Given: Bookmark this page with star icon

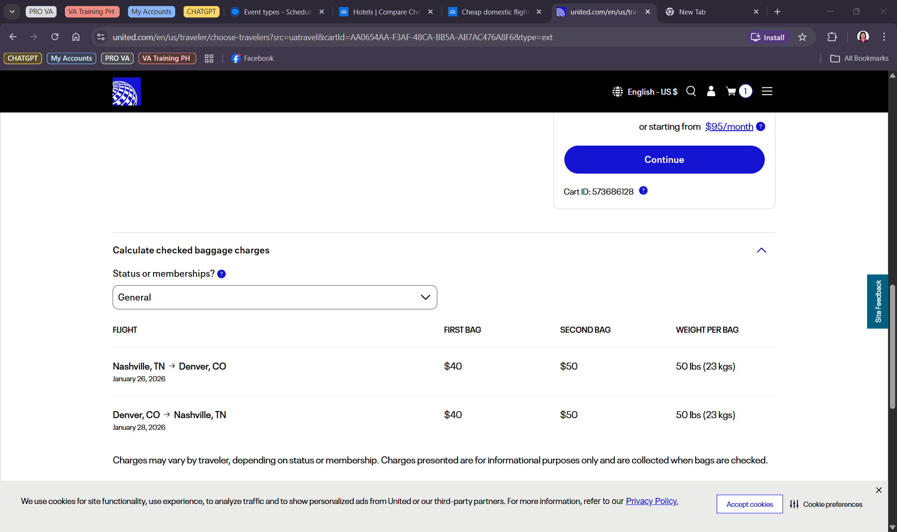Looking at the screenshot, I should pos(802,37).
